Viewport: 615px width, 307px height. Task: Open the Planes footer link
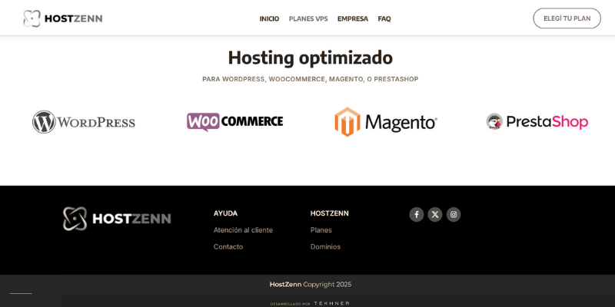pos(321,230)
